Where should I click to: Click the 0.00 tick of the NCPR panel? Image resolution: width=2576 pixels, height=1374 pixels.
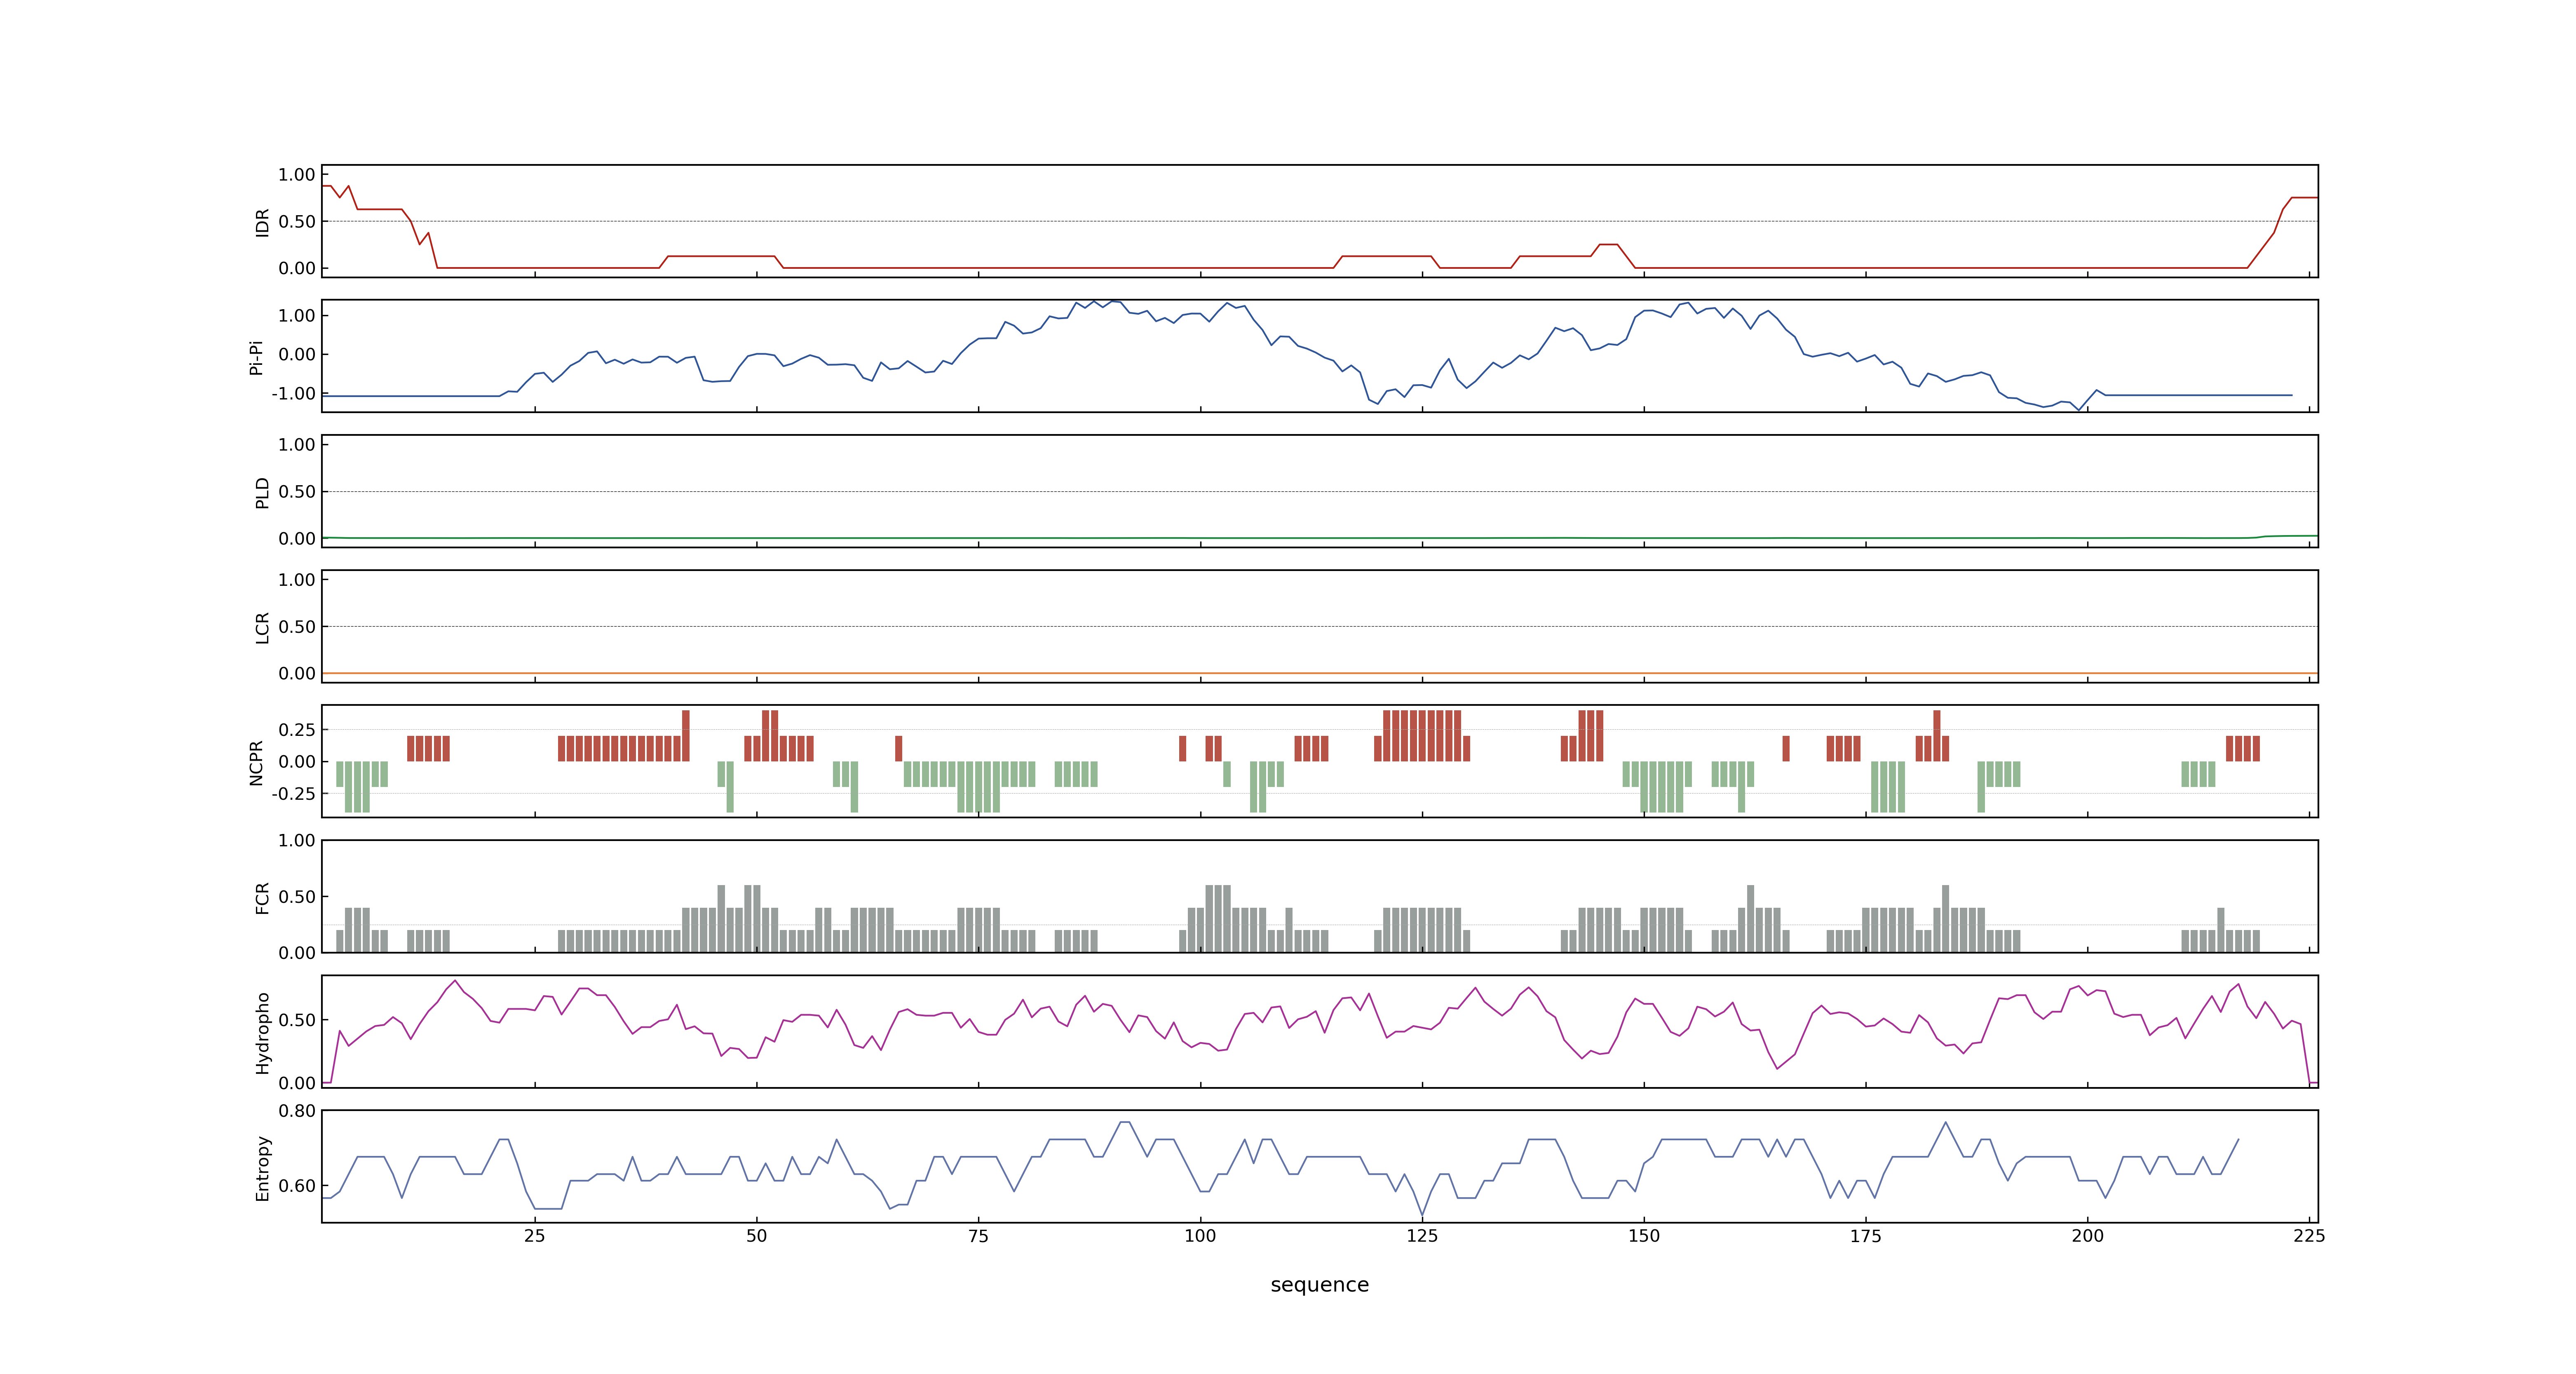297,762
